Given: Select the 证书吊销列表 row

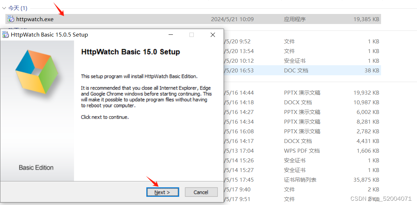Looking at the screenshot, I should pos(302,180).
